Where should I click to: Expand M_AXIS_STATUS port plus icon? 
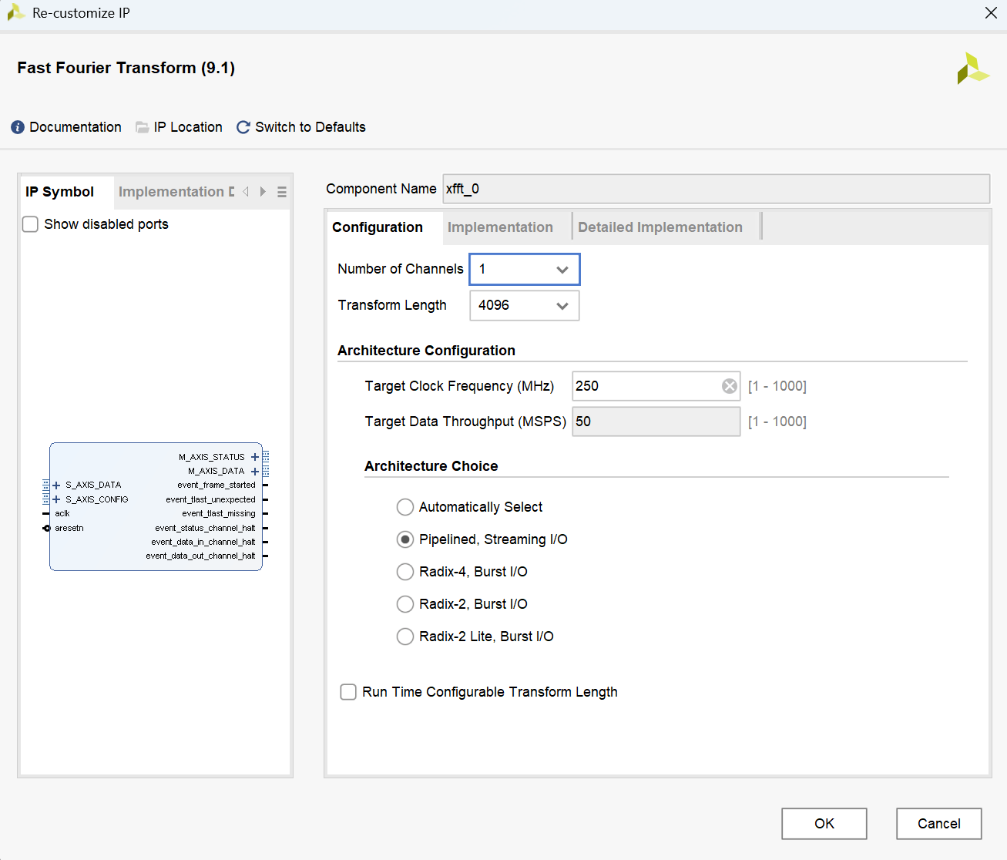255,457
